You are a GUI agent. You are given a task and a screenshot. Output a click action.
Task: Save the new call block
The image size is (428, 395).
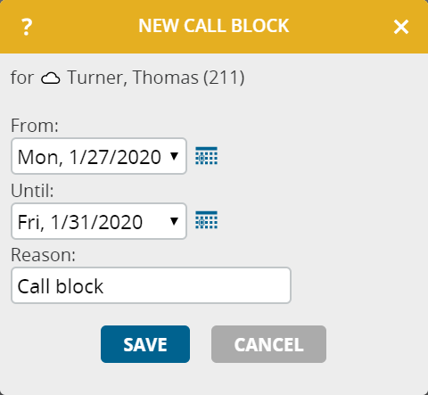(145, 344)
